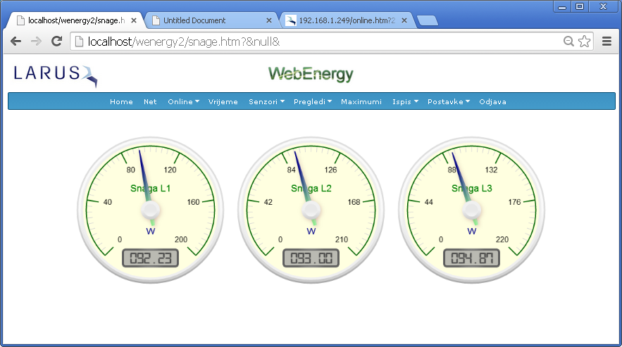The height and width of the screenshot is (347, 622).
Task: Close the Untitled Document tab
Action: point(268,20)
